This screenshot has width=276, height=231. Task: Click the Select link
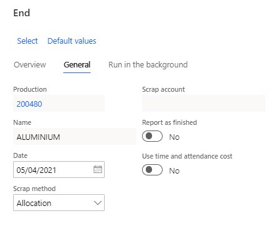(x=27, y=41)
